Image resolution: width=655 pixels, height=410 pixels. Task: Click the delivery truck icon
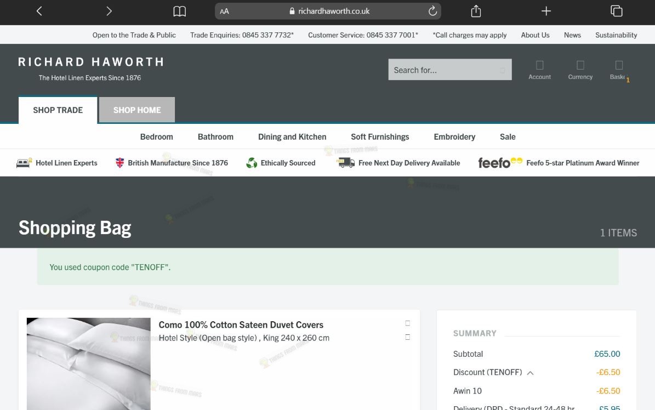[x=345, y=162]
